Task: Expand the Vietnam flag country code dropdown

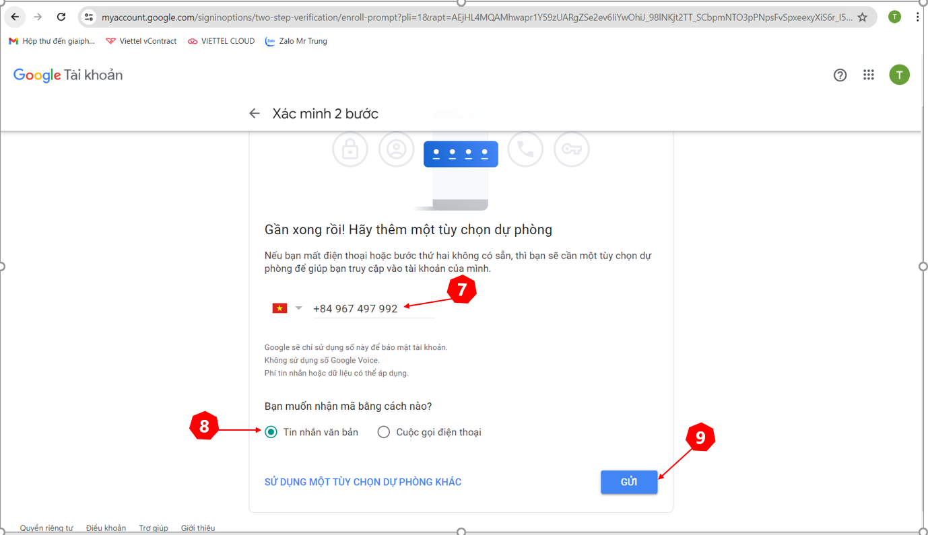Action: (x=288, y=308)
